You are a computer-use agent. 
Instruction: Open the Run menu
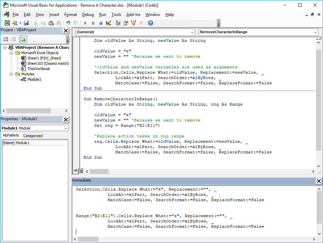[x=102, y=15]
